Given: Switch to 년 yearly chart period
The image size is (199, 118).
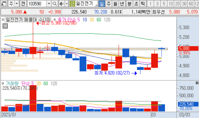Looking at the screenshot, I should [122, 4].
